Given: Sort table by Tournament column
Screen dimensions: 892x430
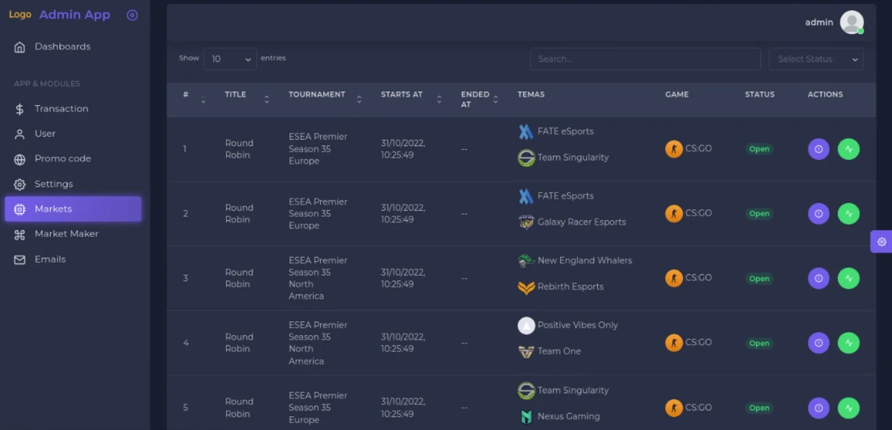Looking at the screenshot, I should point(359,99).
